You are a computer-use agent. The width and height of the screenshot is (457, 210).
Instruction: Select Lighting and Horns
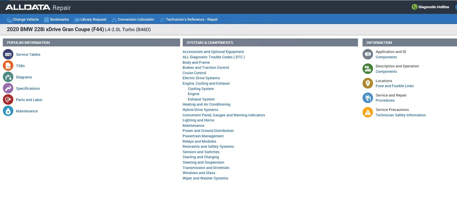198,120
